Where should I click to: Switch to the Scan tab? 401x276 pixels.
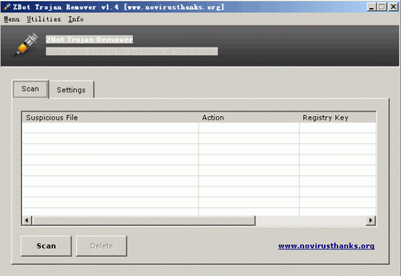(x=31, y=89)
